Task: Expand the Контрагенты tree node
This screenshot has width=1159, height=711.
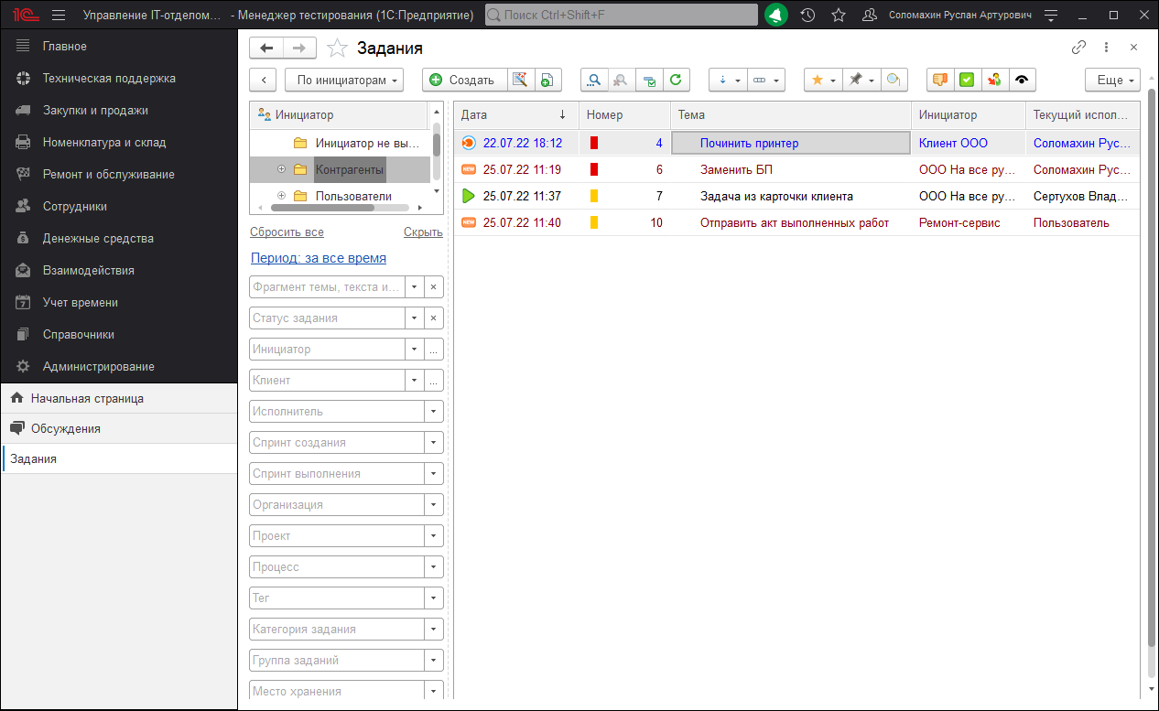Action: coord(281,169)
